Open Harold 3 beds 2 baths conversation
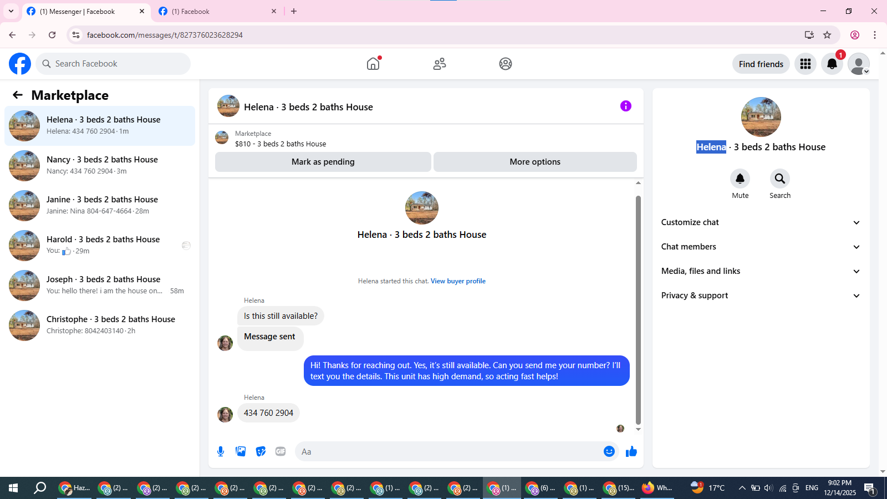Viewport: 887px width, 499px height. (x=100, y=245)
